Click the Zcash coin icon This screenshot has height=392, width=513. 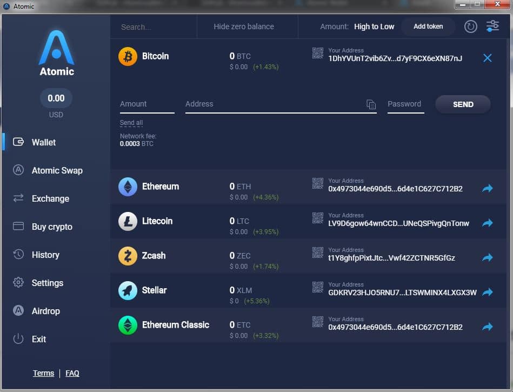tap(128, 256)
